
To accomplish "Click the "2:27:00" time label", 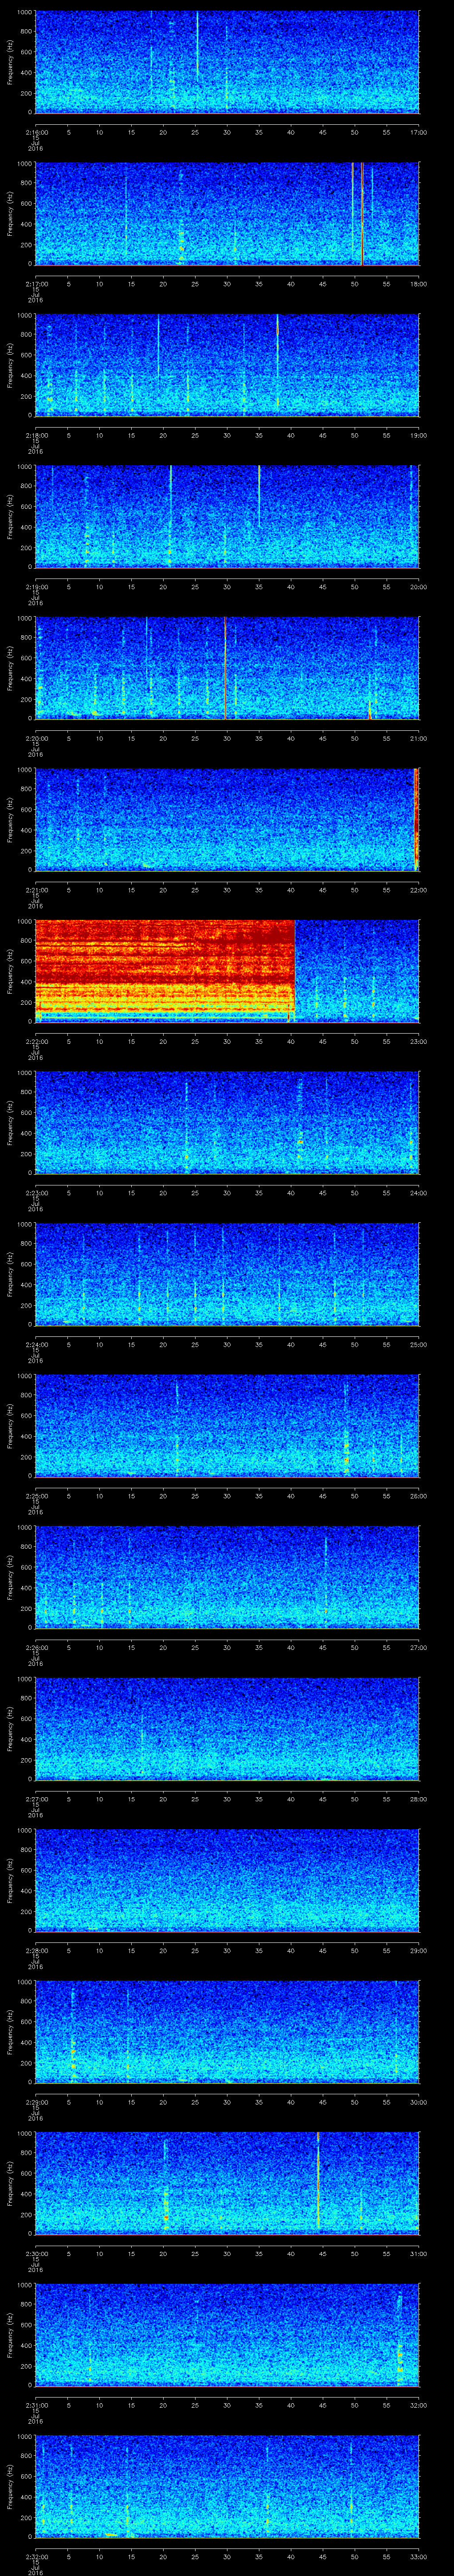I will tap(36, 1799).
